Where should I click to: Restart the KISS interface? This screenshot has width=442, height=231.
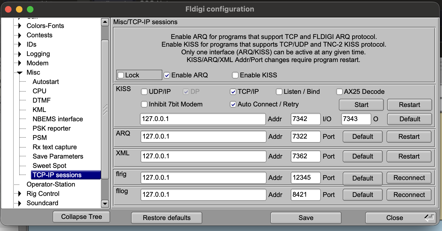[x=409, y=105]
